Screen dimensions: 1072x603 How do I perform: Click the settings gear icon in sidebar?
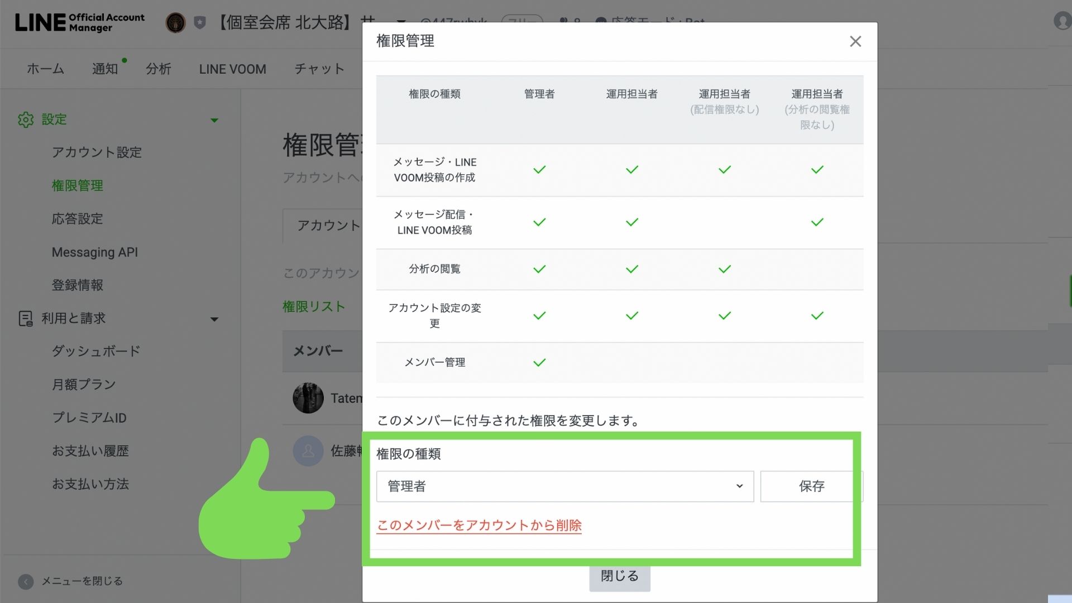(26, 119)
